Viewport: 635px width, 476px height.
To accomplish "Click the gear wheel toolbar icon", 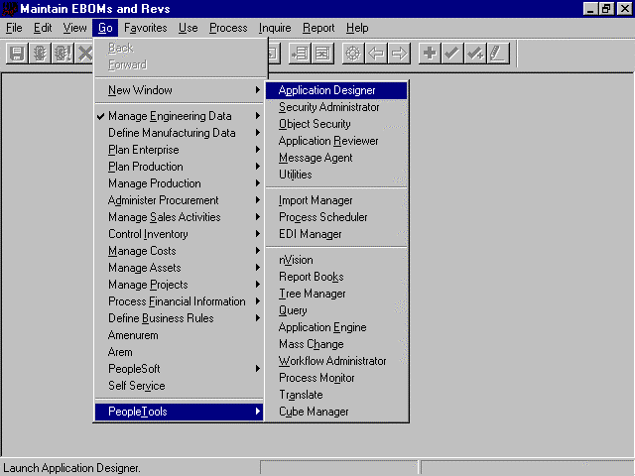I will pyautogui.click(x=353, y=54).
